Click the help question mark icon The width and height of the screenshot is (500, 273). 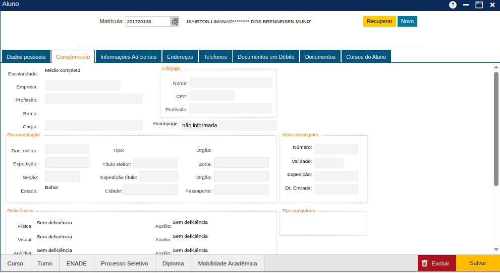pyautogui.click(x=453, y=5)
